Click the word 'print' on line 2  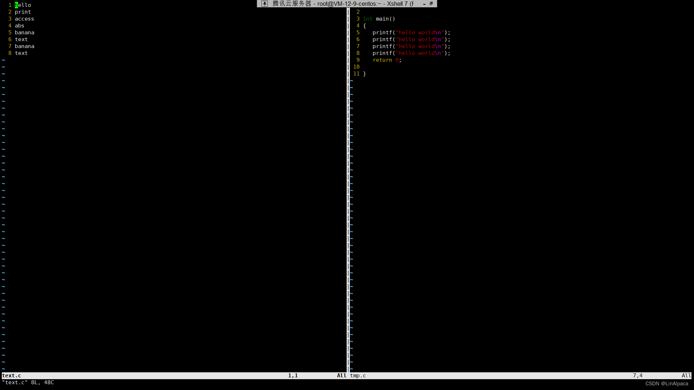(x=23, y=12)
